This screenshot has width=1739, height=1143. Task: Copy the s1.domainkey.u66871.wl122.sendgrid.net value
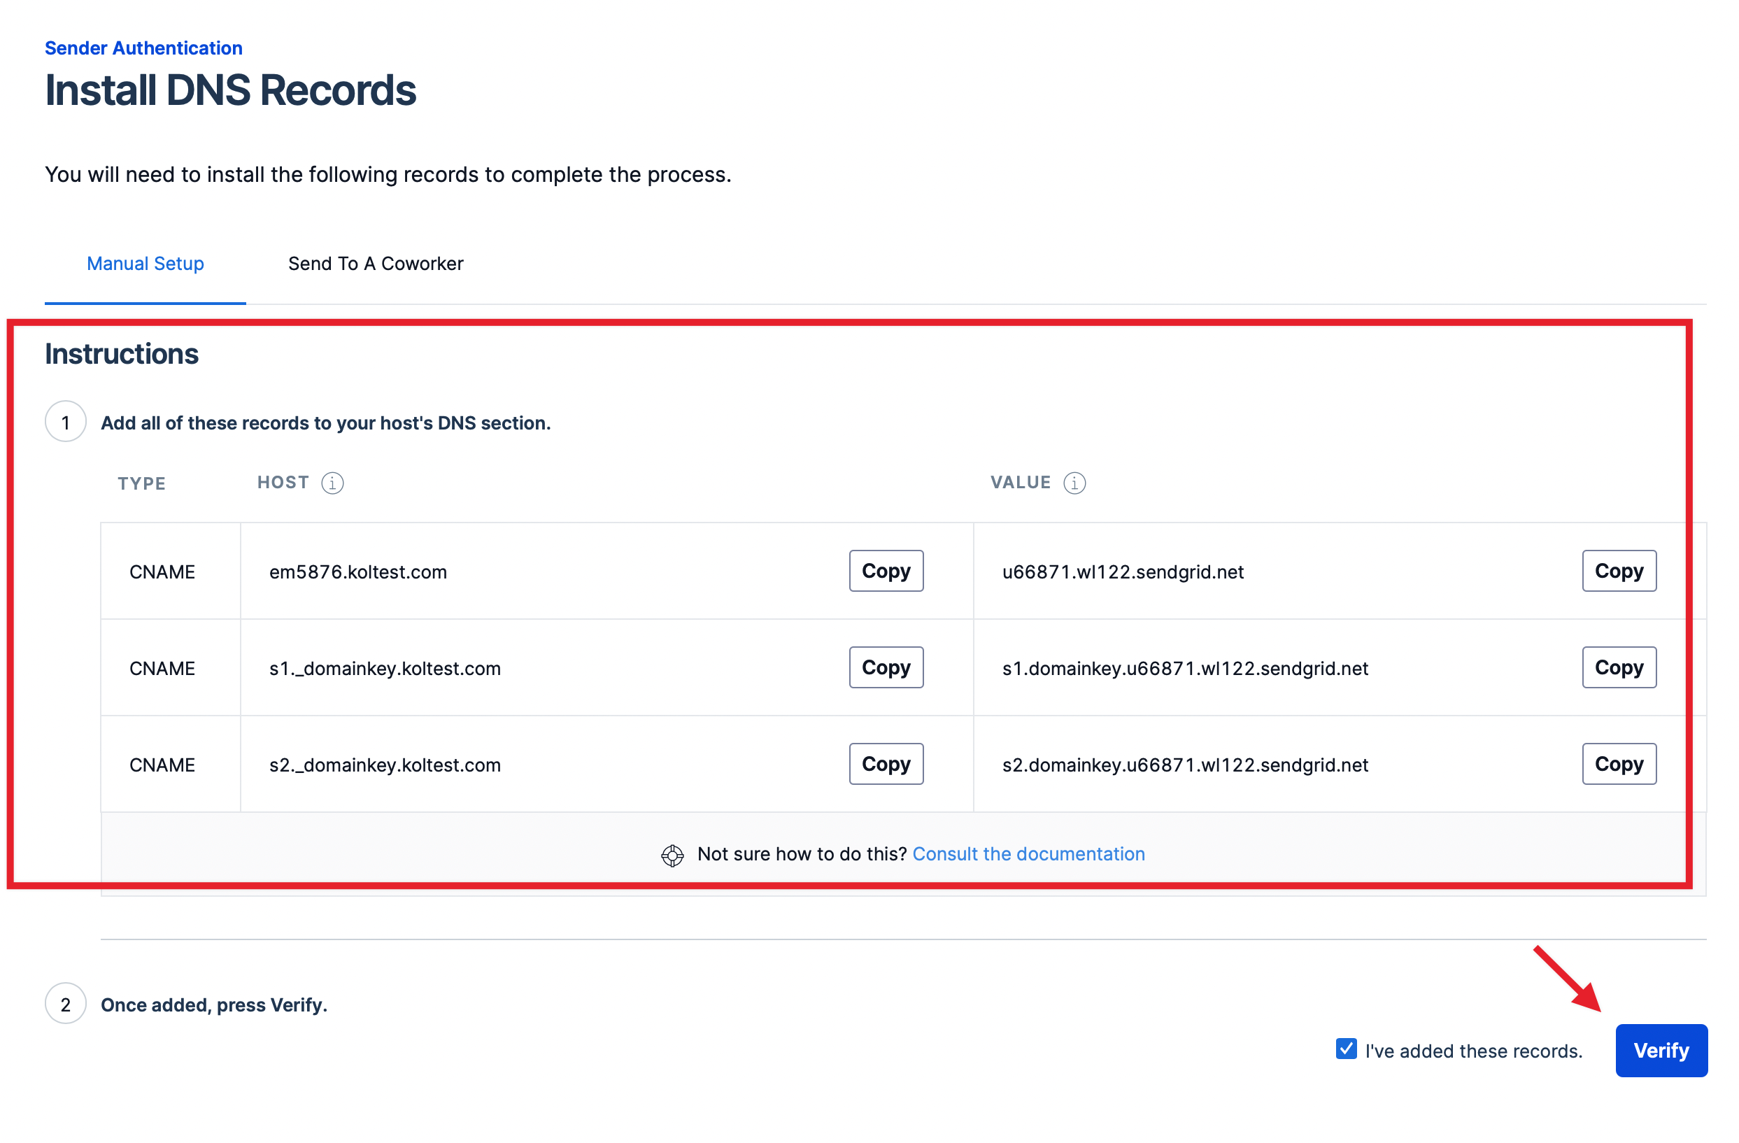point(1619,667)
